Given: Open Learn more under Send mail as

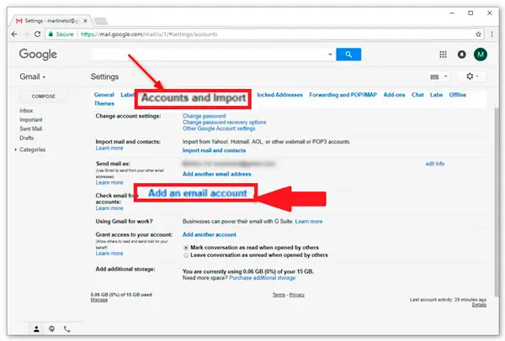Looking at the screenshot, I should tap(109, 182).
